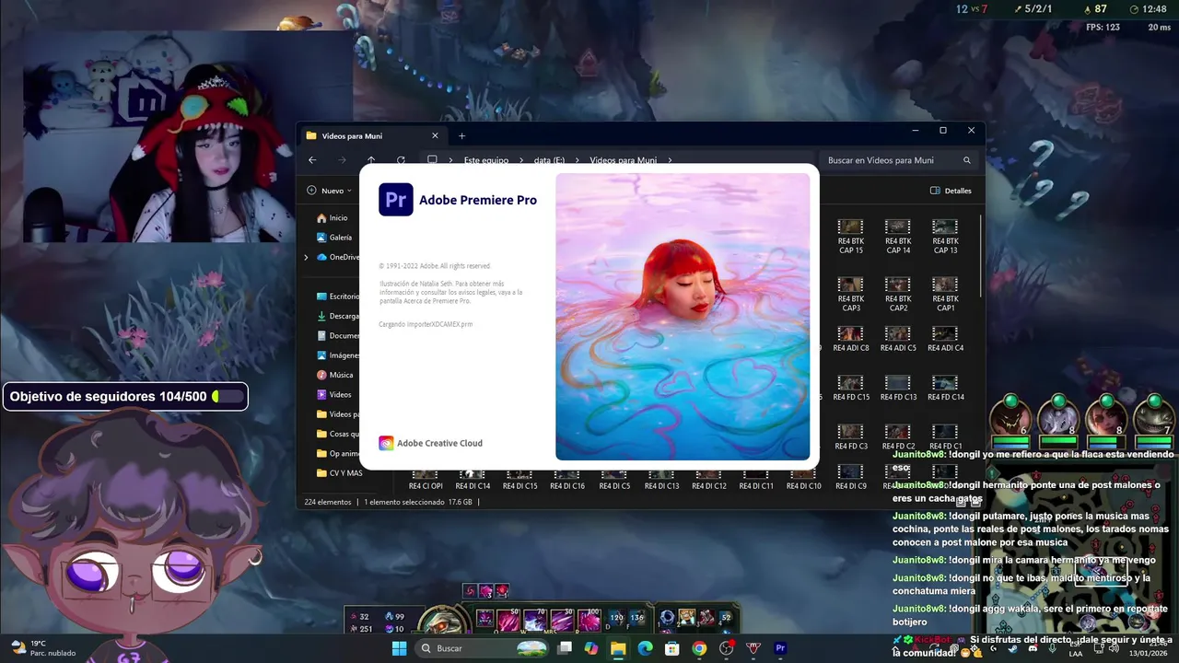1179x663 pixels.
Task: Select the RE4 DI C16 file label
Action: coord(566,486)
